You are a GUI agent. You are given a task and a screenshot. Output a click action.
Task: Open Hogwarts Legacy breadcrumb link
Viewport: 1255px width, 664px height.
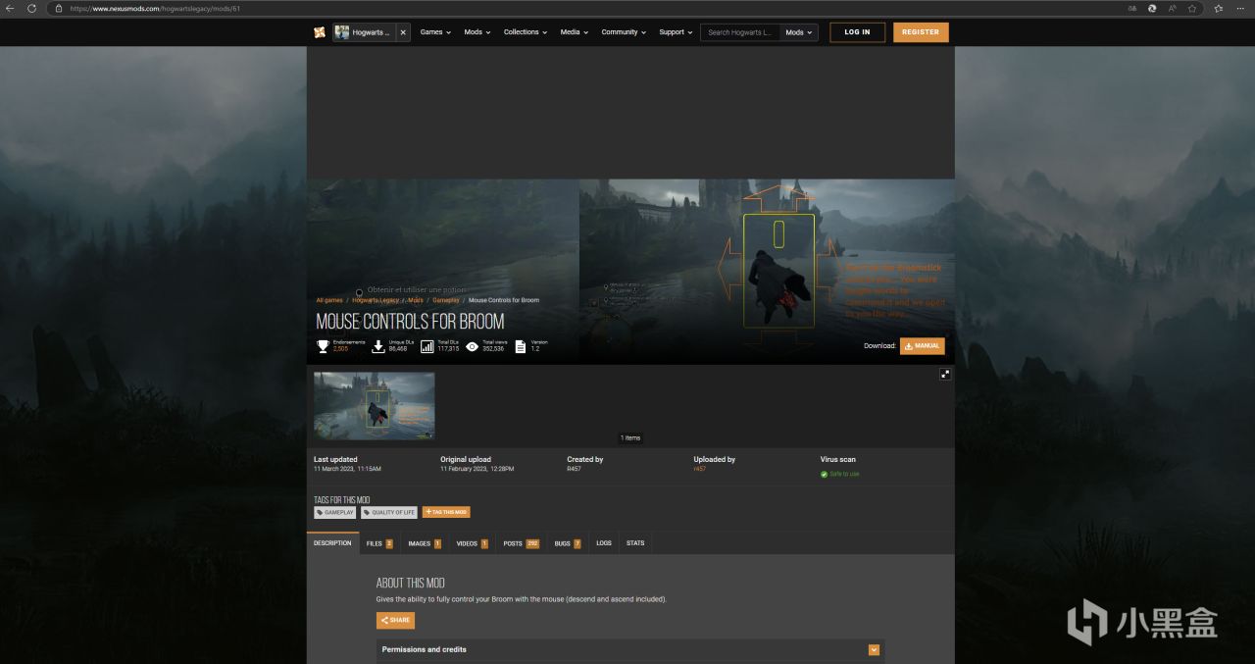376,300
